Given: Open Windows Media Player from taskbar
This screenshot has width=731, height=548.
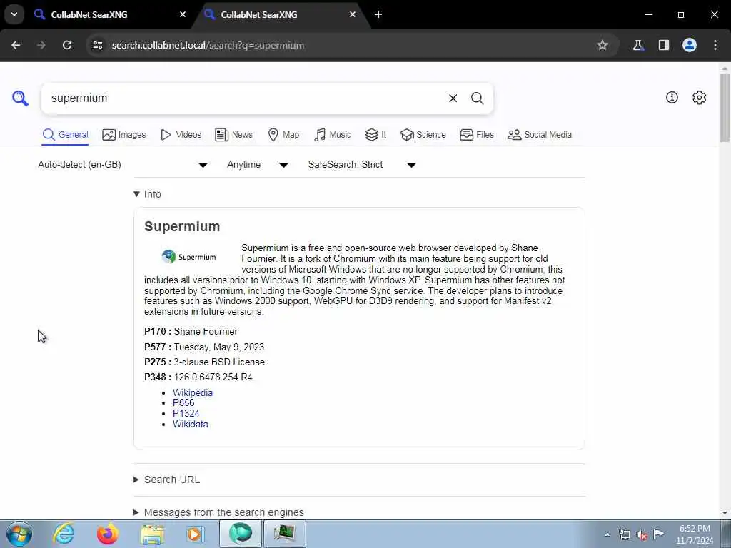Looking at the screenshot, I should click(x=196, y=534).
